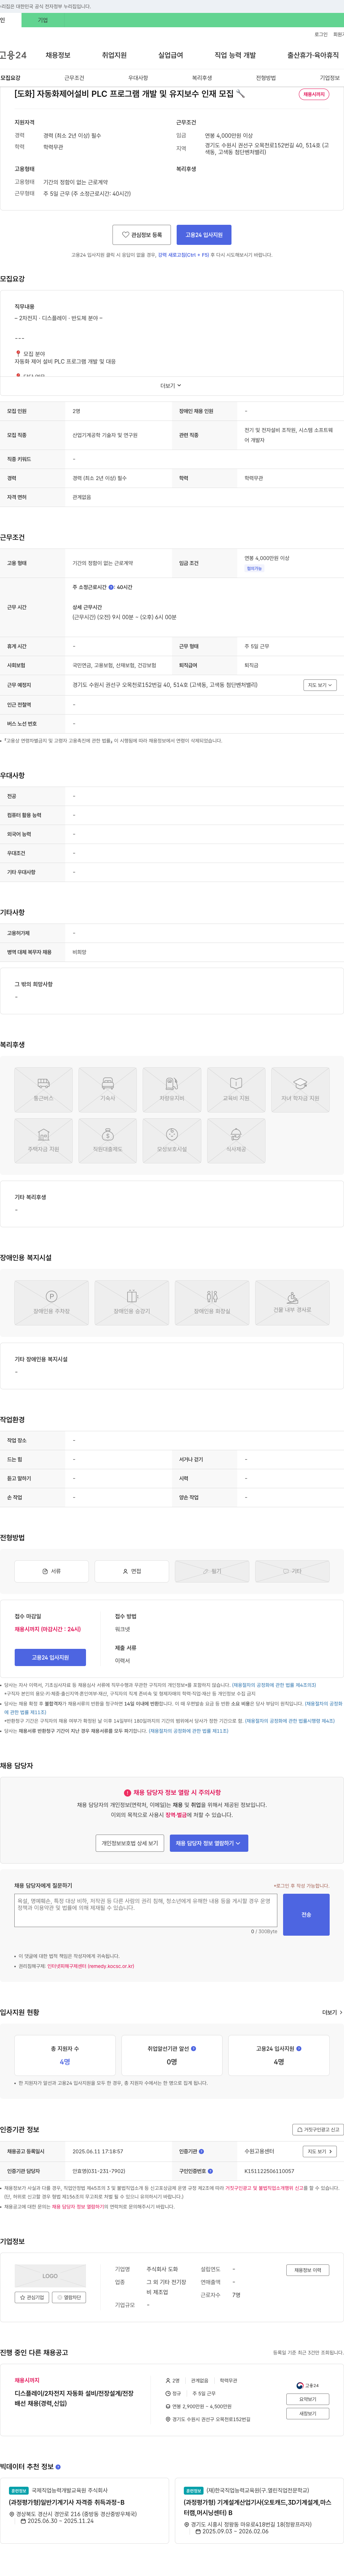This screenshot has height=2576, width=344.
Task: Click the company LOGO thumbnail
Action: pos(50,2276)
